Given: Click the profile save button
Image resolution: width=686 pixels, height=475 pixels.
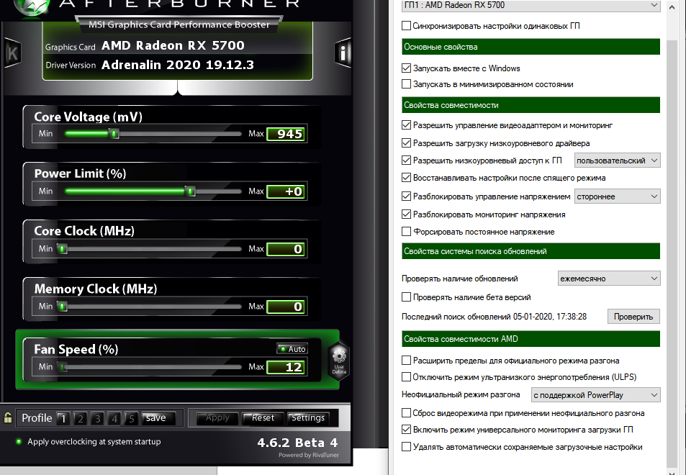Looking at the screenshot, I should pos(157,418).
